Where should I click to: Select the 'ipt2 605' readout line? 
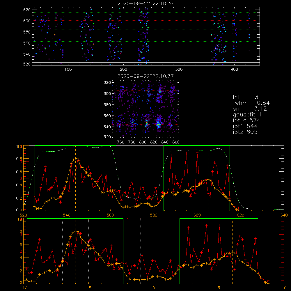[245, 132]
